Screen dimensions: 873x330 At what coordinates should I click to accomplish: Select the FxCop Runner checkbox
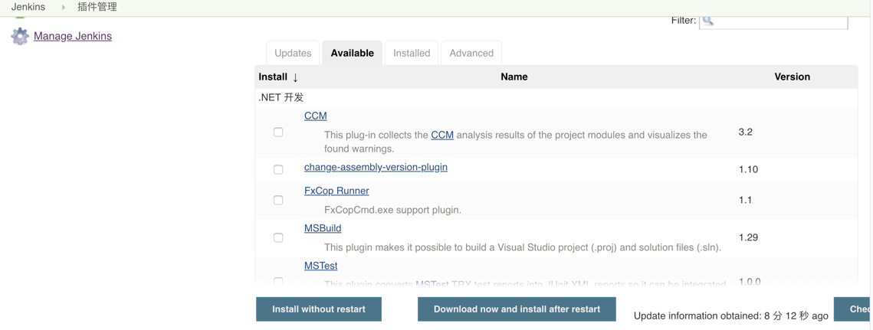click(278, 200)
